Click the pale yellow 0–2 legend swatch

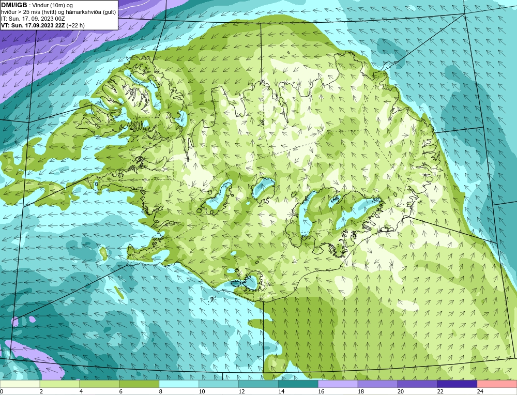click(20, 384)
